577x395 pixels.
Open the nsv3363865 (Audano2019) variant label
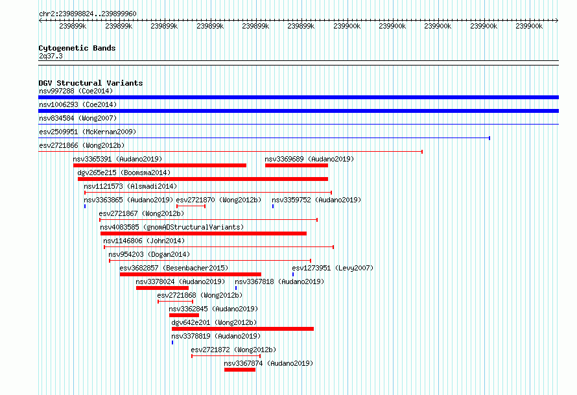coord(128,200)
